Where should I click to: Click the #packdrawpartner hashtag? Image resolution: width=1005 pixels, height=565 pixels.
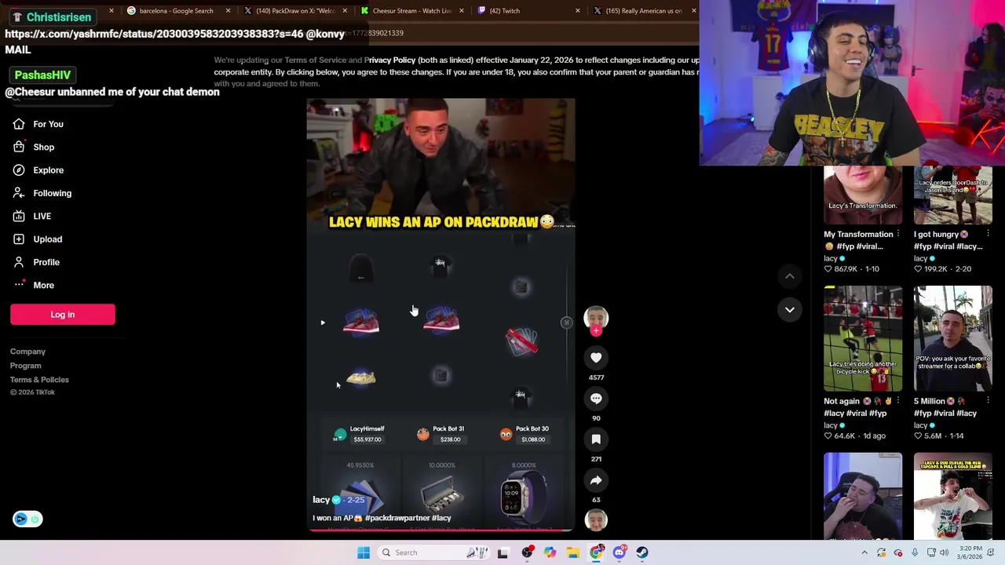[397, 518]
